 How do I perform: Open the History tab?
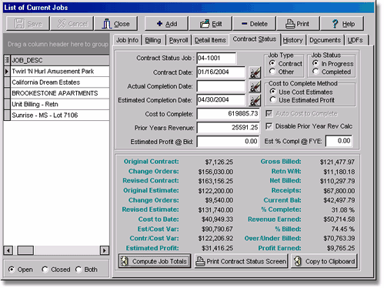(292, 40)
